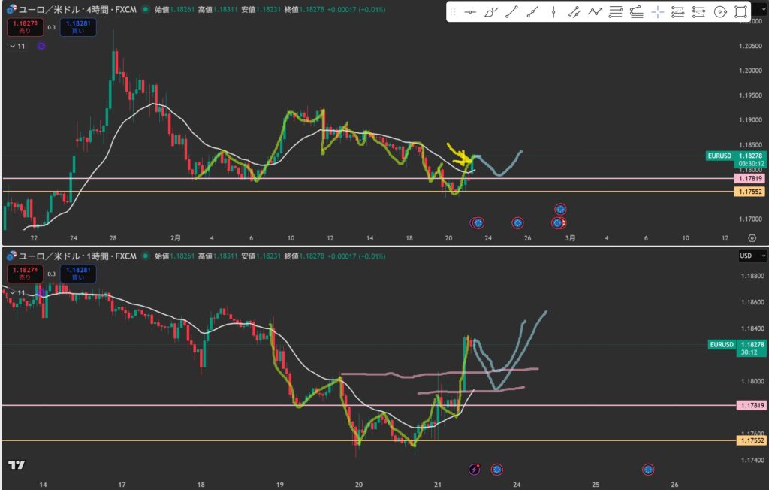Expand the indicator legend on 1-hour chart

pos(13,292)
